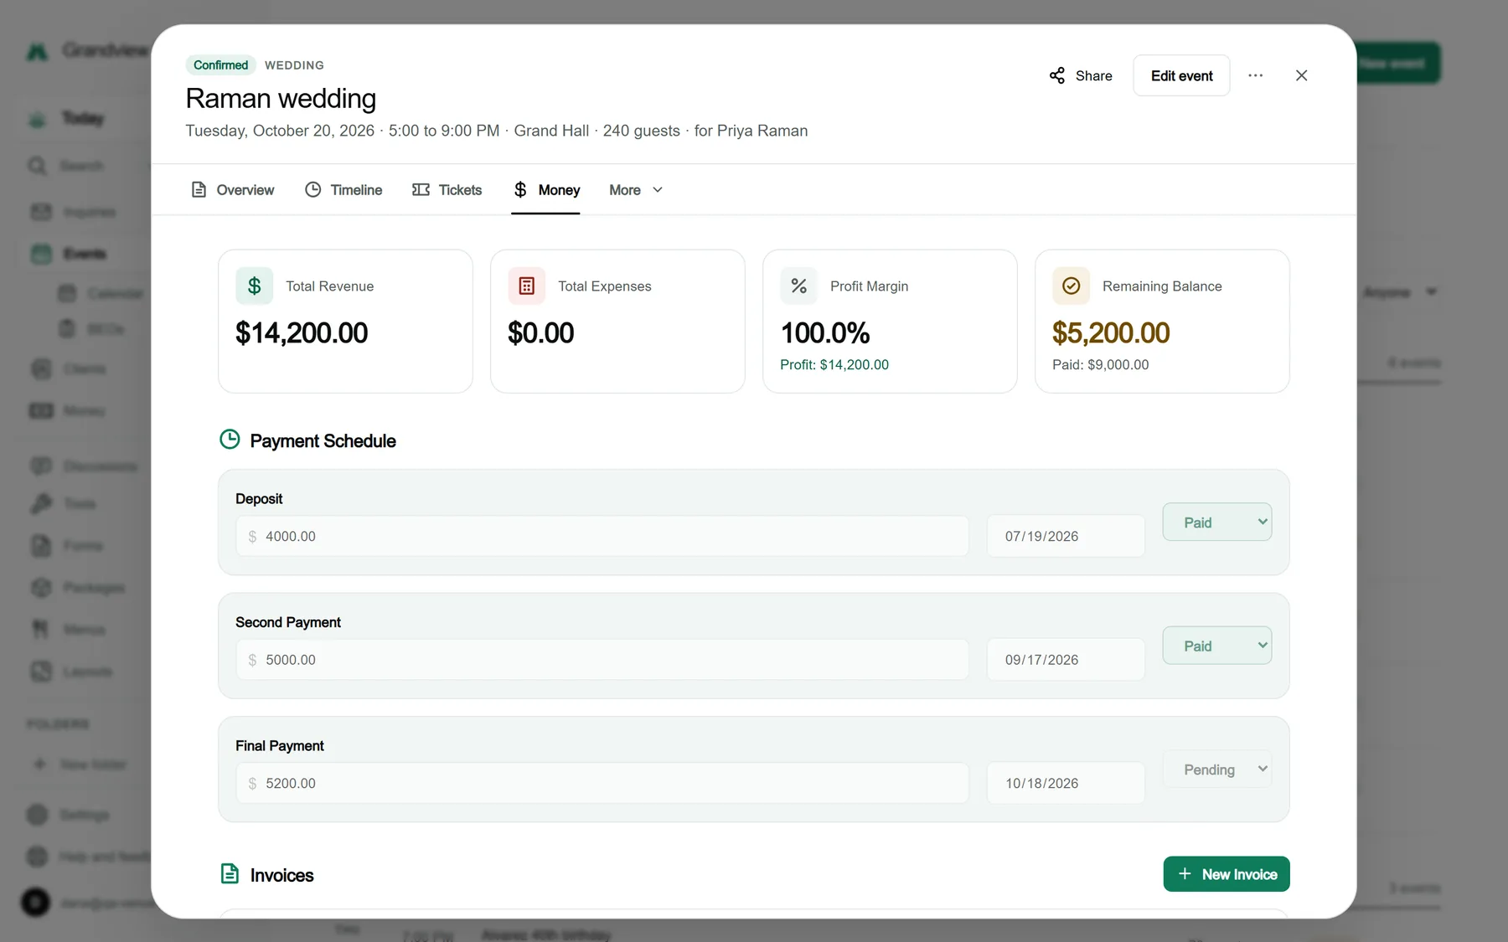Open Second Payment Paid status dropdown

[1217, 646]
